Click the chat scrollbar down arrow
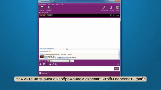Screen dimensions: 161x90 coord(119,58)
